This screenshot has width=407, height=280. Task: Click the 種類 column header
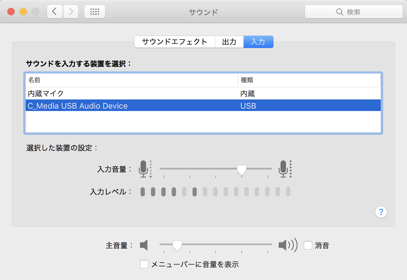(x=247, y=80)
